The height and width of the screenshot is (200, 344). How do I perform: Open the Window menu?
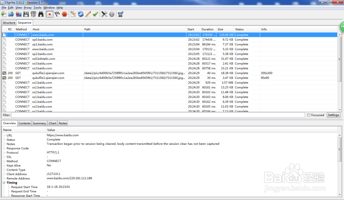49,8
